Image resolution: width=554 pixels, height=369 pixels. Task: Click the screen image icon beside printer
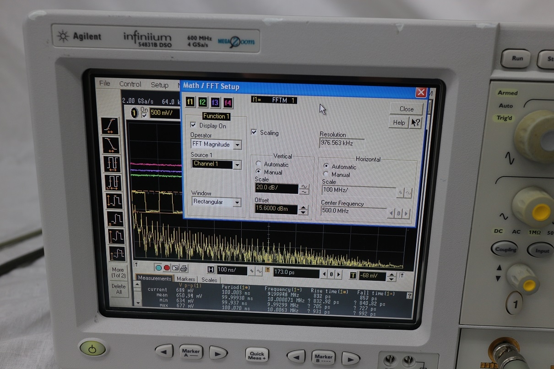(175, 268)
